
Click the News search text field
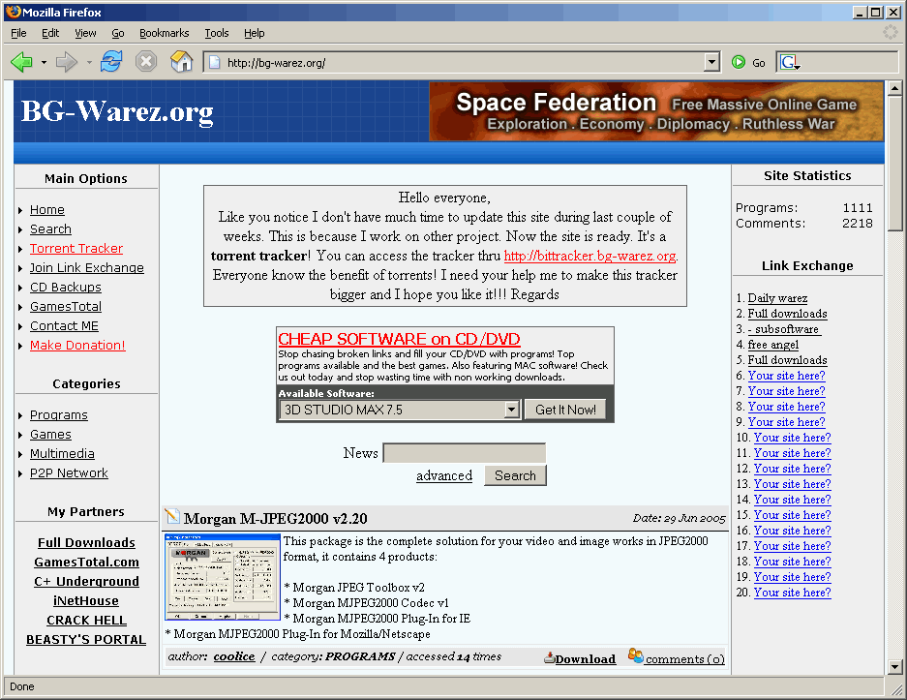point(464,453)
